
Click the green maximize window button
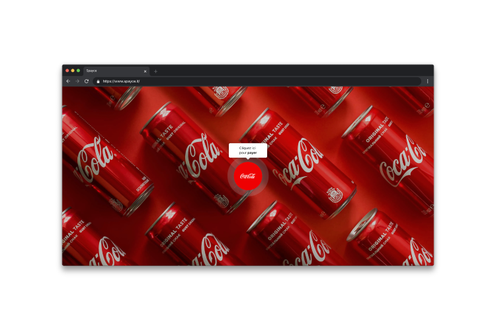tap(78, 71)
